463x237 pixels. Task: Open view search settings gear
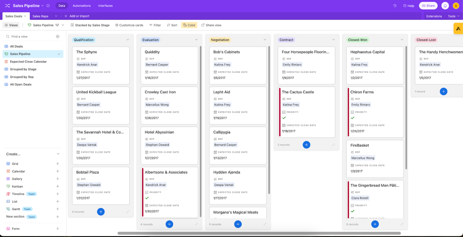pos(58,36)
